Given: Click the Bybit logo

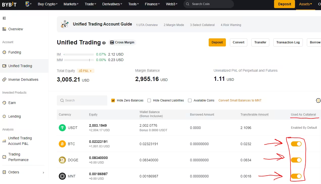Looking at the screenshot, I should (9, 4).
